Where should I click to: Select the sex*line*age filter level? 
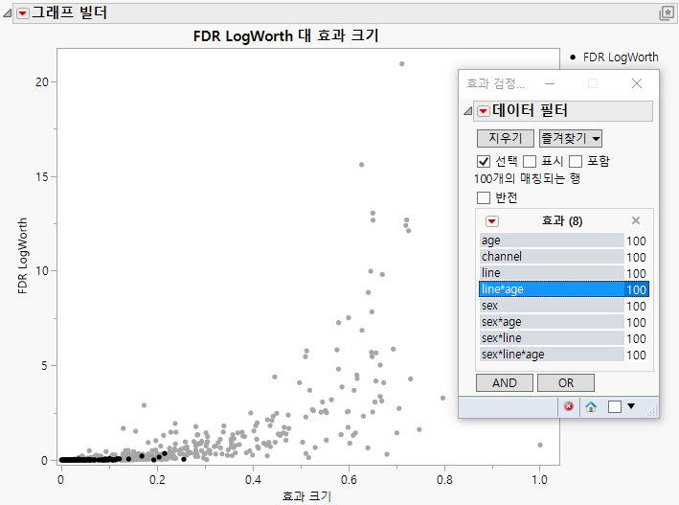pos(564,355)
